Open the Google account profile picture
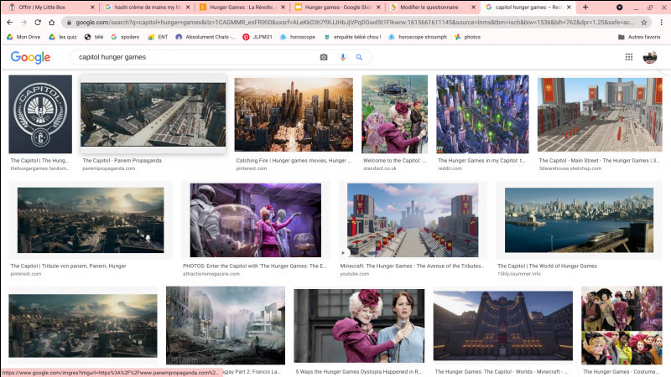 tap(649, 57)
